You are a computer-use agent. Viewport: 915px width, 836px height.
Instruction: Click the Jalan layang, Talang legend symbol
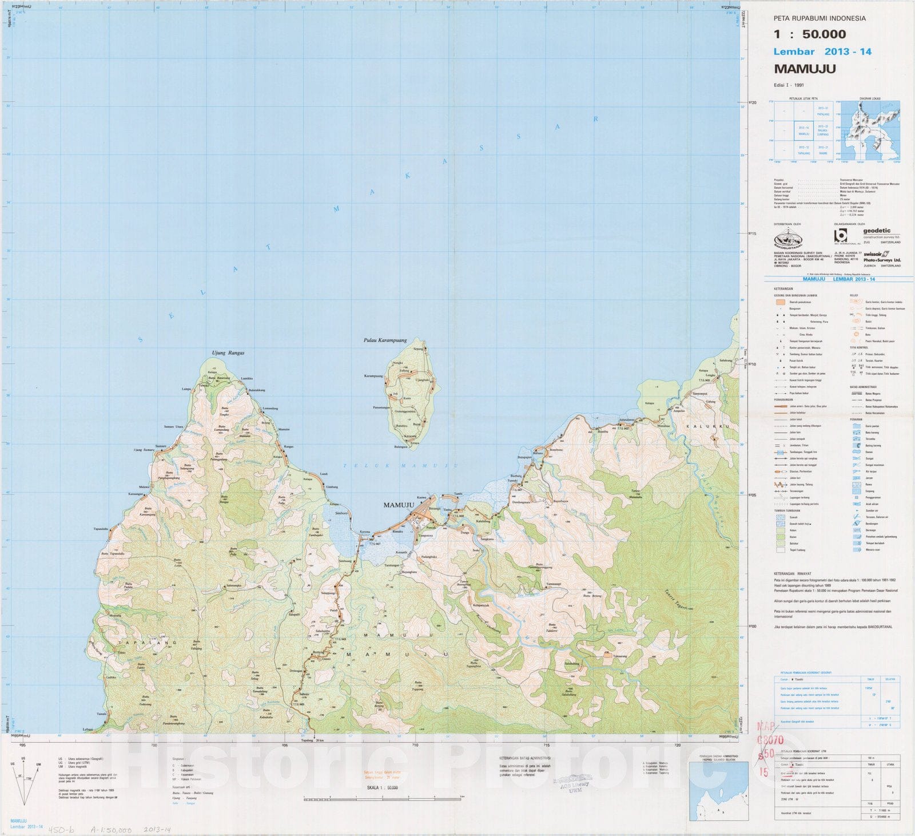tap(781, 485)
